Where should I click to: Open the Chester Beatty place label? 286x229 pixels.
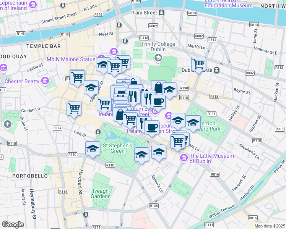pos(22,81)
